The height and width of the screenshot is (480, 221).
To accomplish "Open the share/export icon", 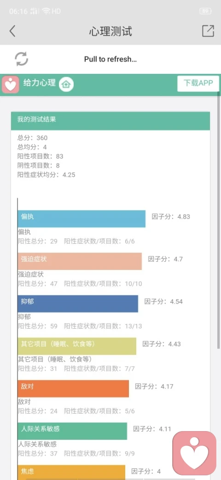I will pos(208,31).
